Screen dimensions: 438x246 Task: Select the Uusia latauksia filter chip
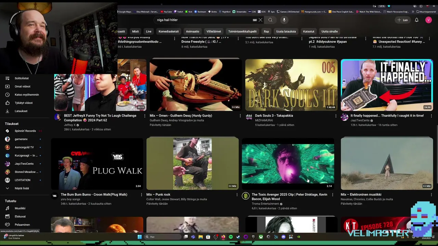tap(286, 31)
